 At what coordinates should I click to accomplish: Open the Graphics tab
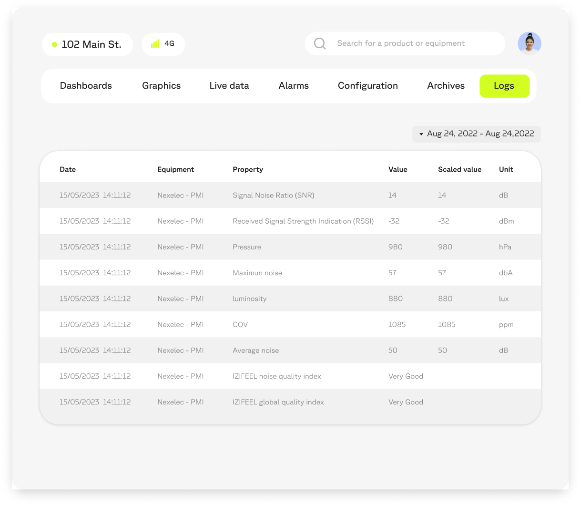(x=161, y=86)
